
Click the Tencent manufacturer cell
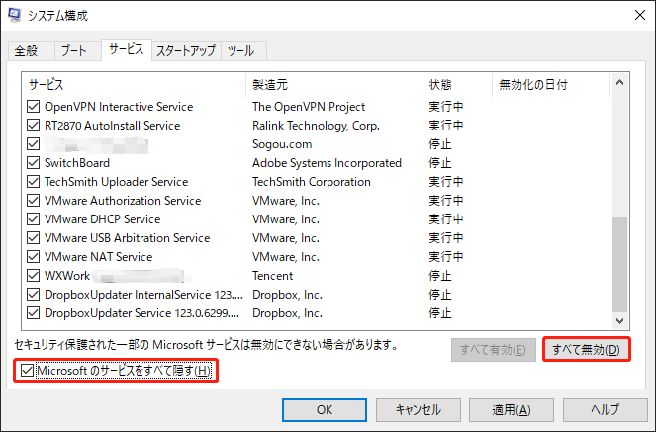point(272,276)
